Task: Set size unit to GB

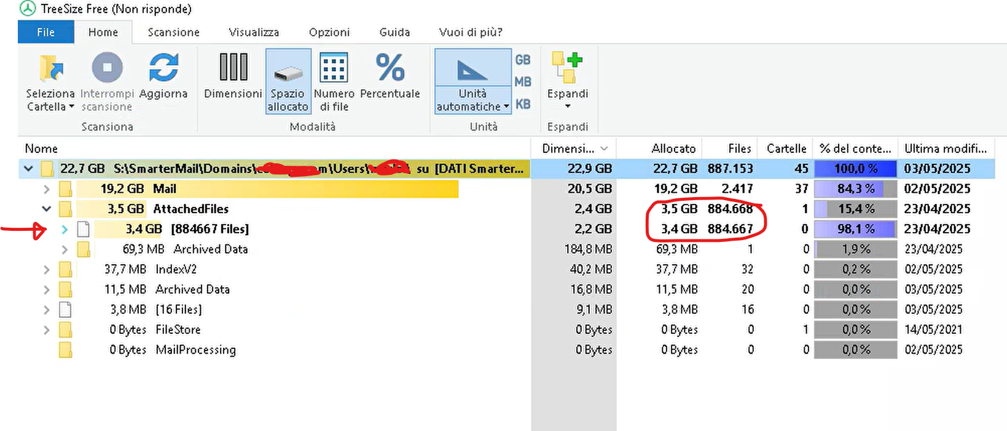Action: [x=523, y=60]
